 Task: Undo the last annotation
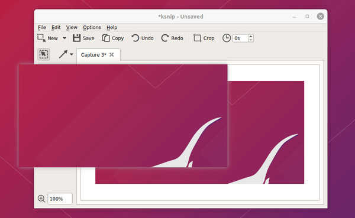[x=135, y=38]
